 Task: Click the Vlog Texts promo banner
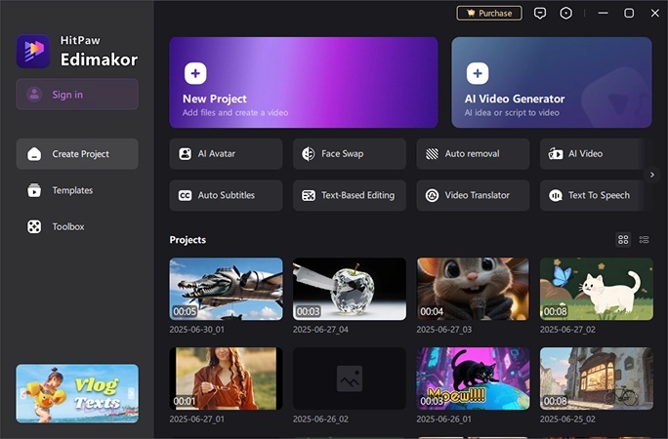tap(77, 393)
